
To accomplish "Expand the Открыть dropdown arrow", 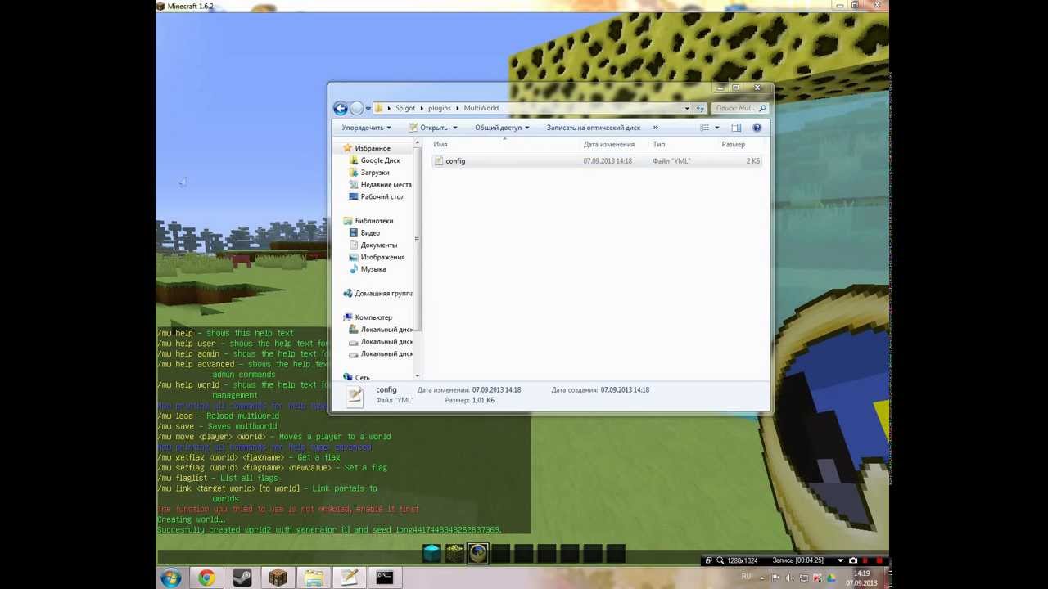I will coord(455,128).
